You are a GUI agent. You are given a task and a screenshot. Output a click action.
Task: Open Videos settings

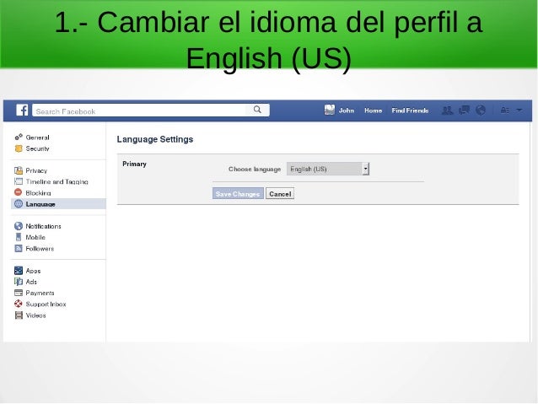point(35,315)
